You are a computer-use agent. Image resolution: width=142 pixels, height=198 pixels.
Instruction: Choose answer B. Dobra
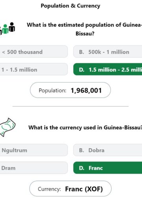108,150
